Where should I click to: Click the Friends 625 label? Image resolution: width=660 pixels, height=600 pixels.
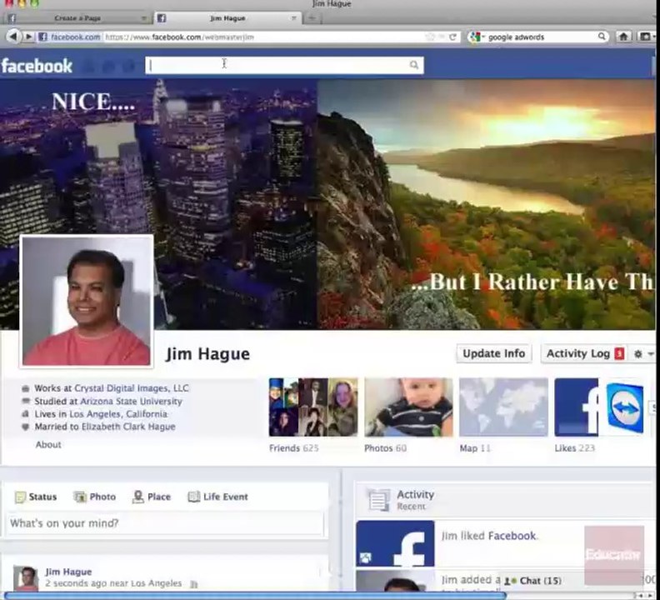click(294, 448)
